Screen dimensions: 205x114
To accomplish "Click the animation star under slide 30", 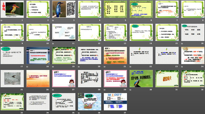I will tap(130, 90).
